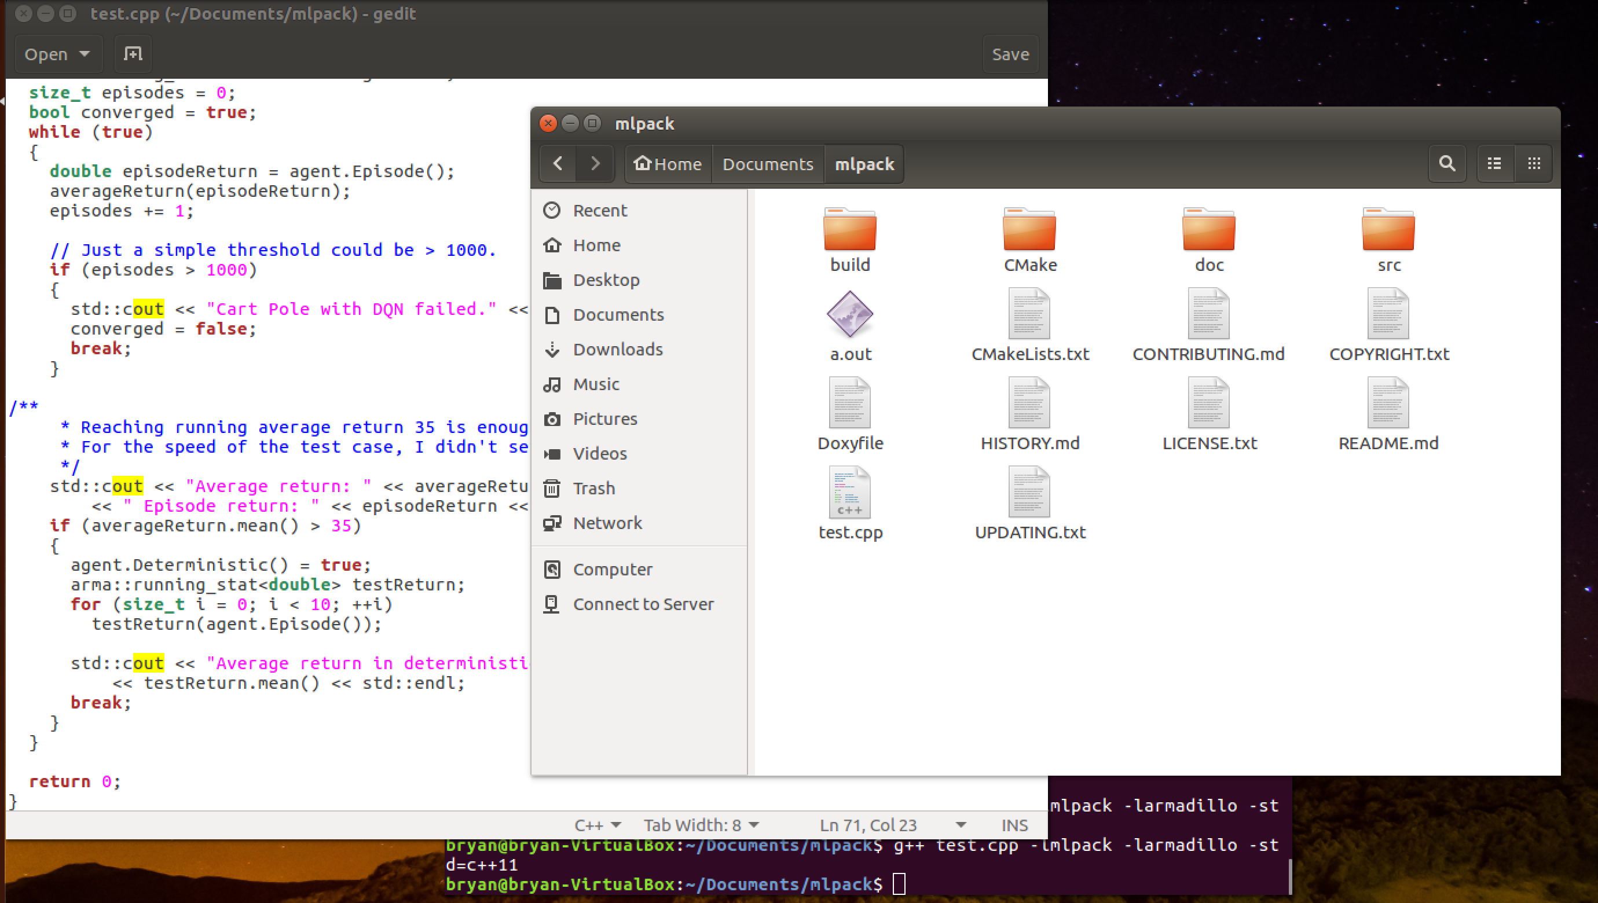This screenshot has width=1598, height=903.
Task: Toggle insert mode via INS indicator
Action: click(x=1014, y=825)
